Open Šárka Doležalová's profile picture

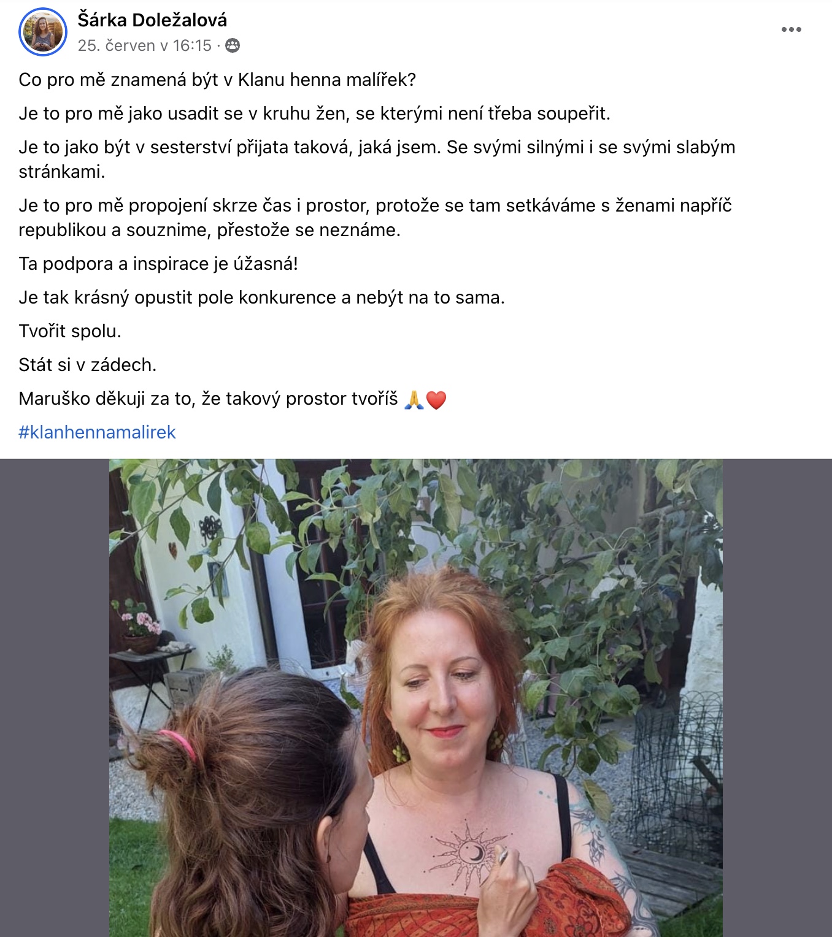(43, 32)
